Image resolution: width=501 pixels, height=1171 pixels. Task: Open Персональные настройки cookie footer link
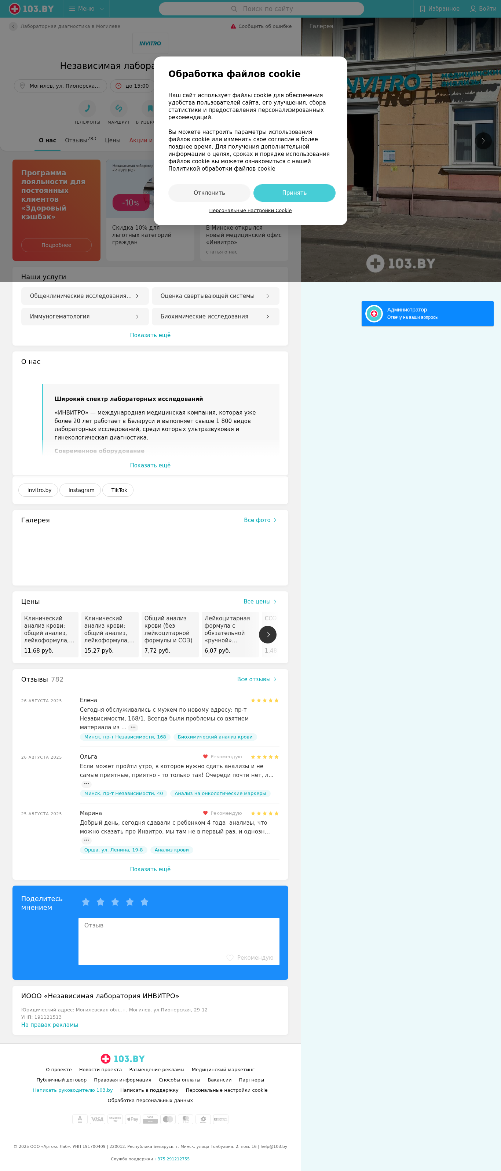(226, 1090)
